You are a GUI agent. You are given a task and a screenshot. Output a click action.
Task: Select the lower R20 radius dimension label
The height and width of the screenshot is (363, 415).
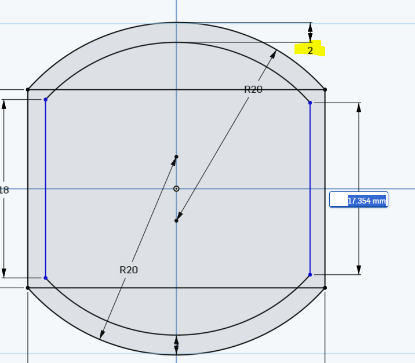click(129, 270)
